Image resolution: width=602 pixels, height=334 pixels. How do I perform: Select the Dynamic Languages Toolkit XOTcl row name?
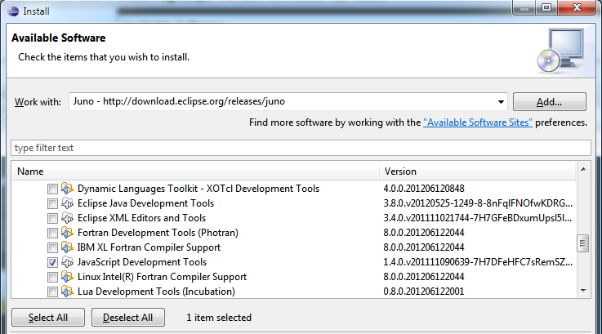tap(198, 189)
